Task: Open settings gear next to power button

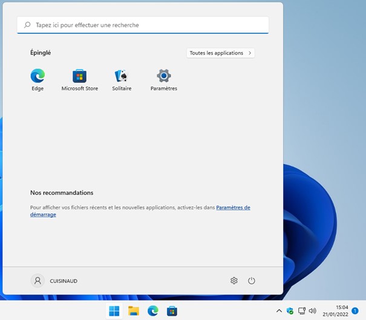Action: pyautogui.click(x=234, y=281)
